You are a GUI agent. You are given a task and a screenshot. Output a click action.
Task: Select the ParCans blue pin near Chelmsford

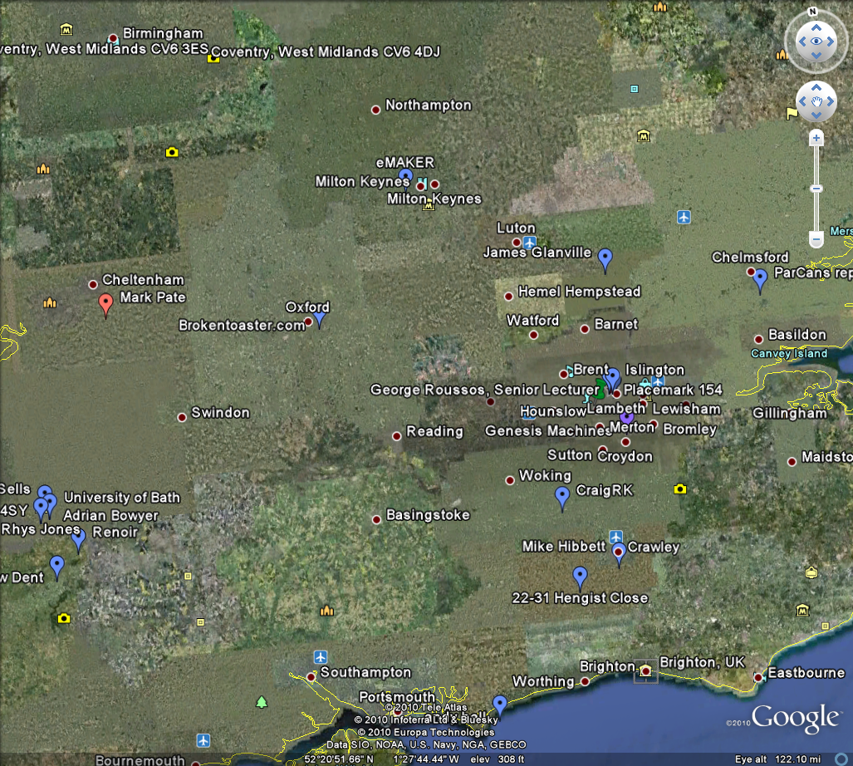click(x=760, y=282)
